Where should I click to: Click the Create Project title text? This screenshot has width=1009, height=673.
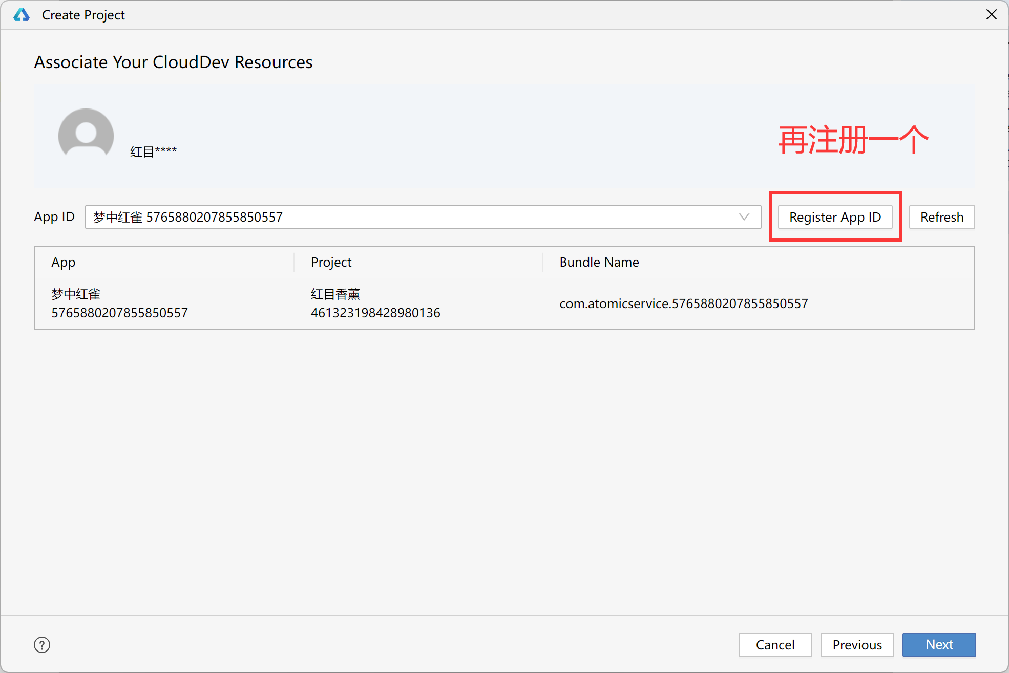coord(83,15)
